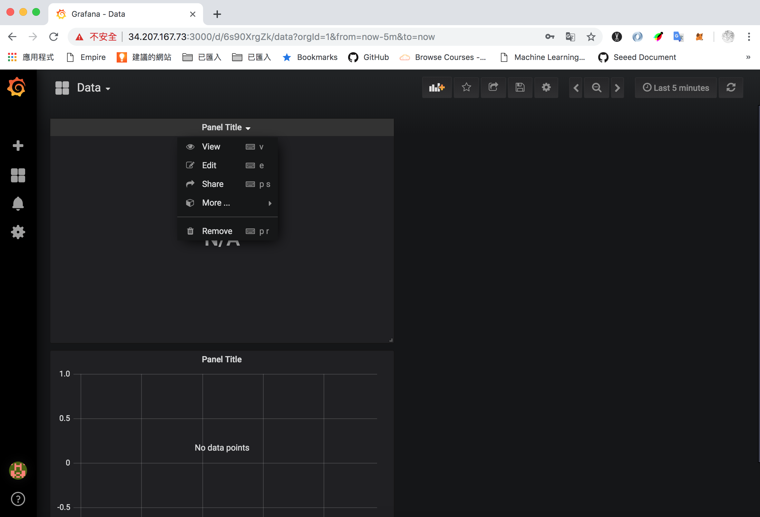
Task: Open the Seeed Document bookmark
Action: (637, 57)
